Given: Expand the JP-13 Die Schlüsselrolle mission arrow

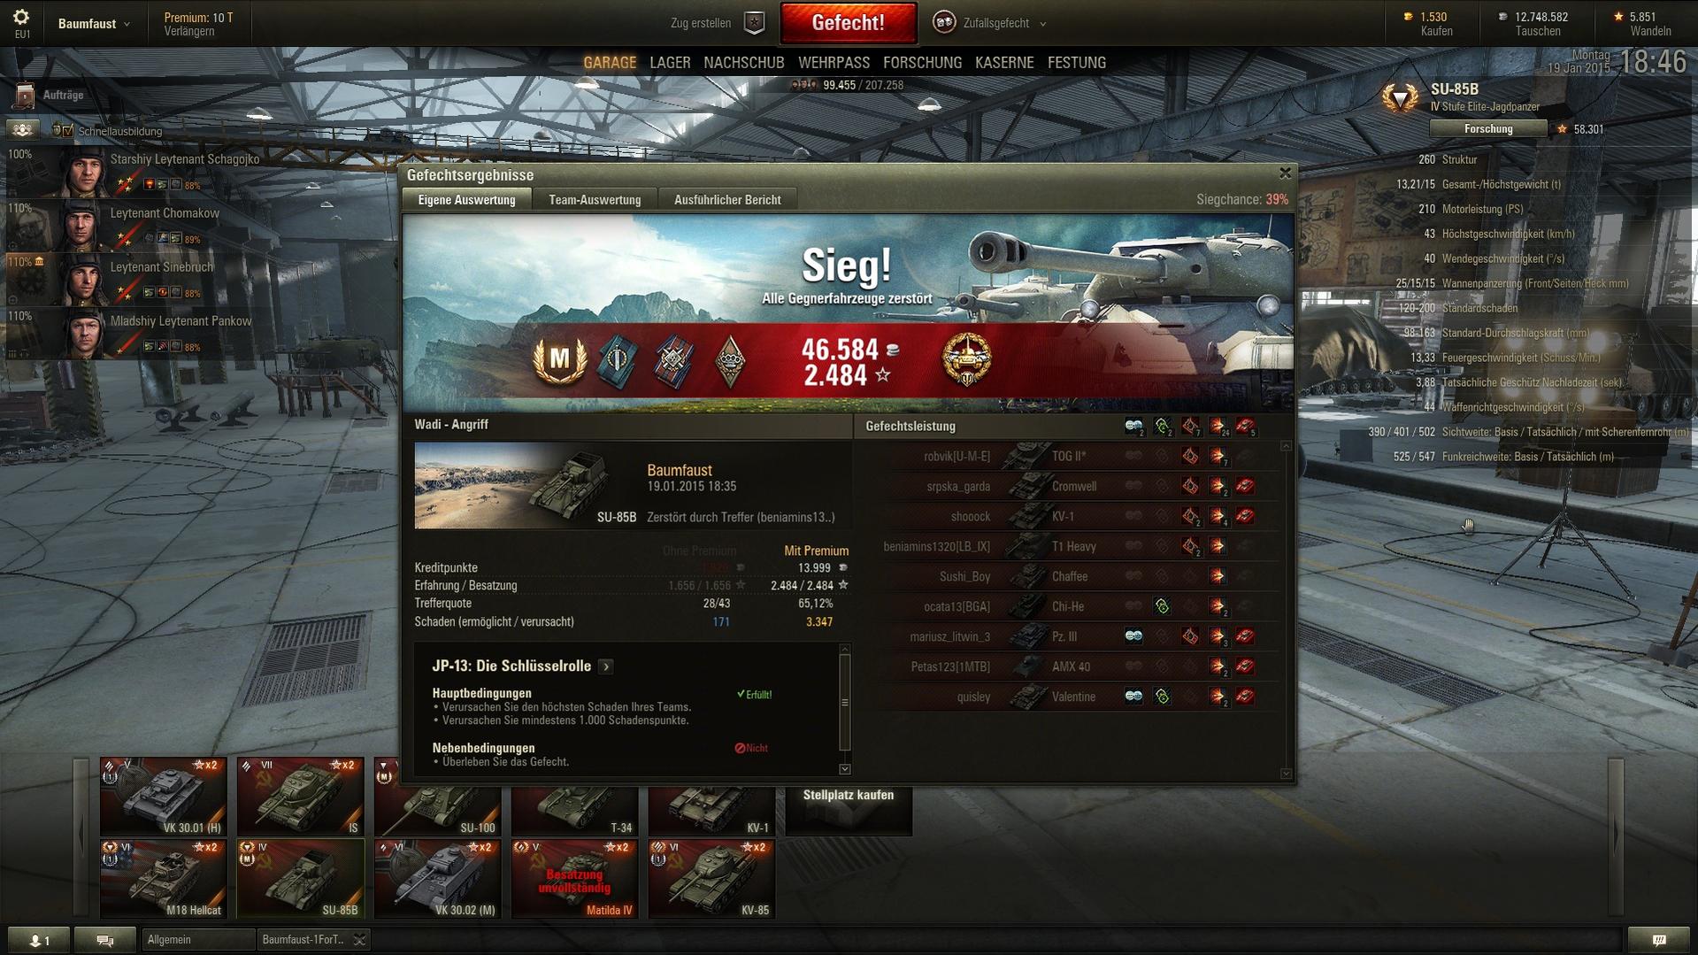Looking at the screenshot, I should pos(606,666).
